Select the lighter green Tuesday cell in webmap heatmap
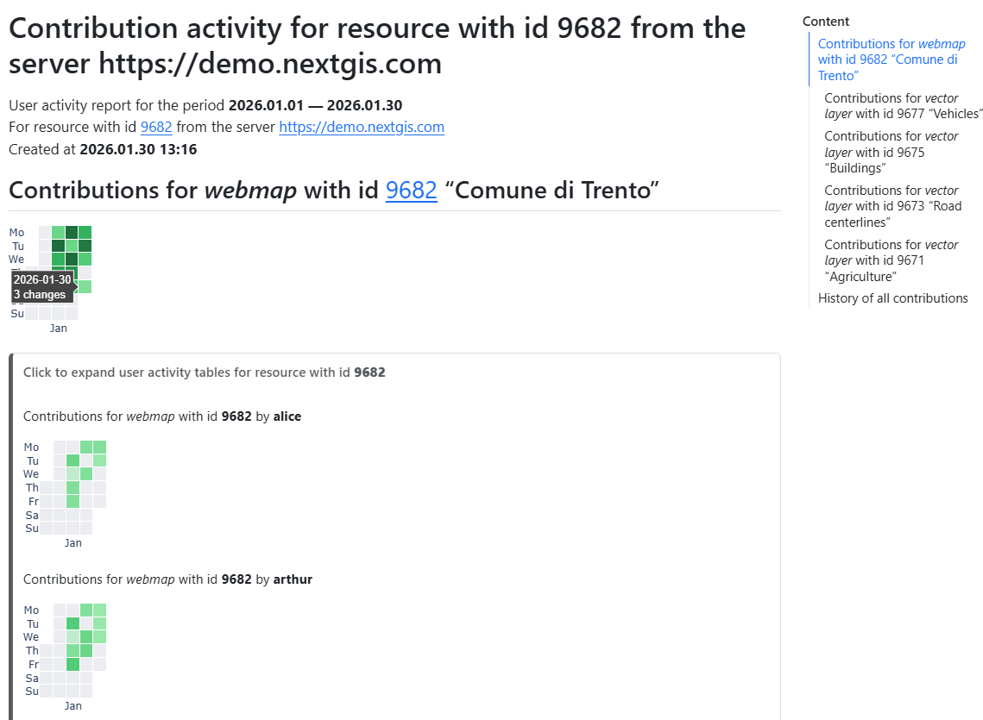 point(72,246)
